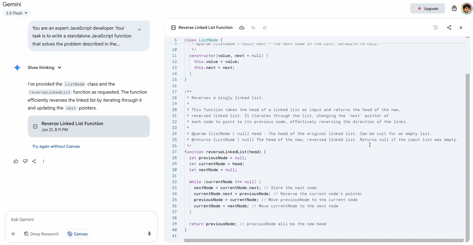473x245 pixels.
Task: Open version history in canvas header
Action: pyautogui.click(x=436, y=28)
